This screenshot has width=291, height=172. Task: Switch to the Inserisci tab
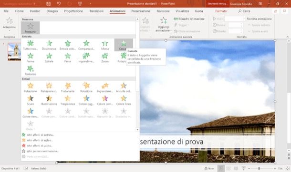[35, 11]
